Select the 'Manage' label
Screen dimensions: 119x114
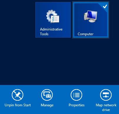point(47,105)
